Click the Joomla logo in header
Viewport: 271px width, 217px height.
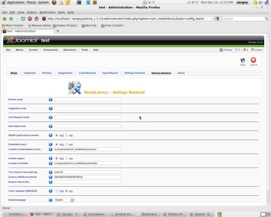(22, 40)
